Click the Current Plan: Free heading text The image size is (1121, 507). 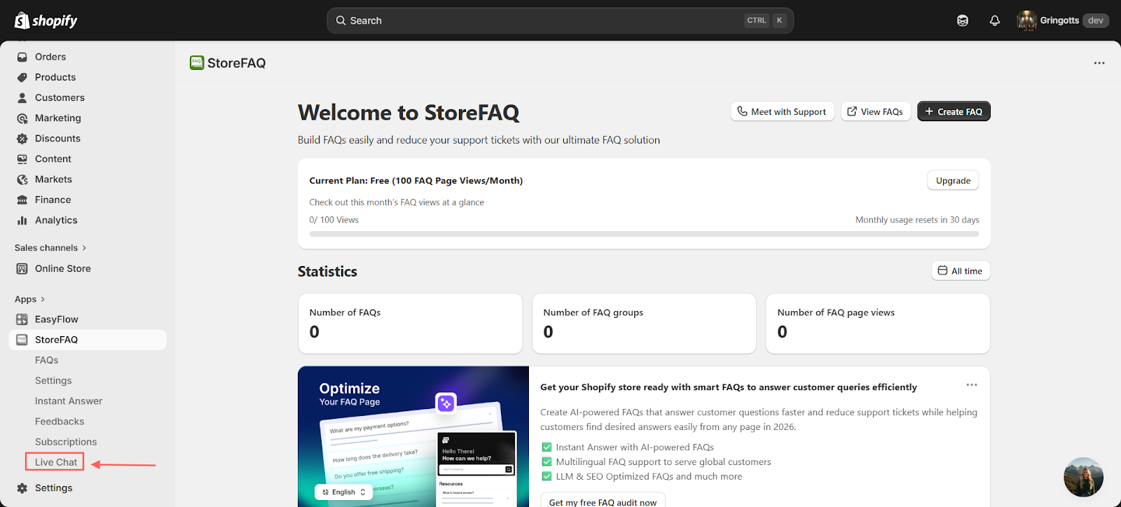pos(416,181)
